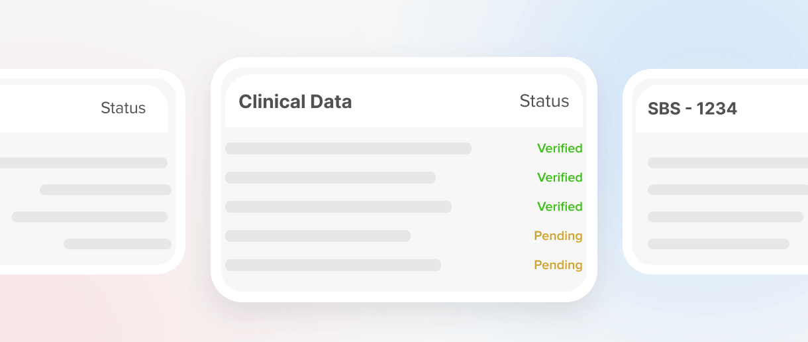Click the second Verified status label
This screenshot has height=342, width=808.
(x=560, y=178)
